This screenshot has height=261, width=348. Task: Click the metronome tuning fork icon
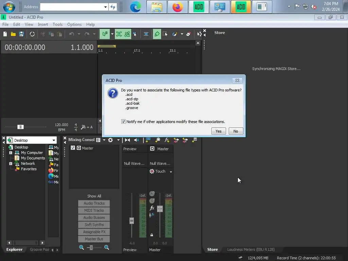pyautogui.click(x=84, y=127)
